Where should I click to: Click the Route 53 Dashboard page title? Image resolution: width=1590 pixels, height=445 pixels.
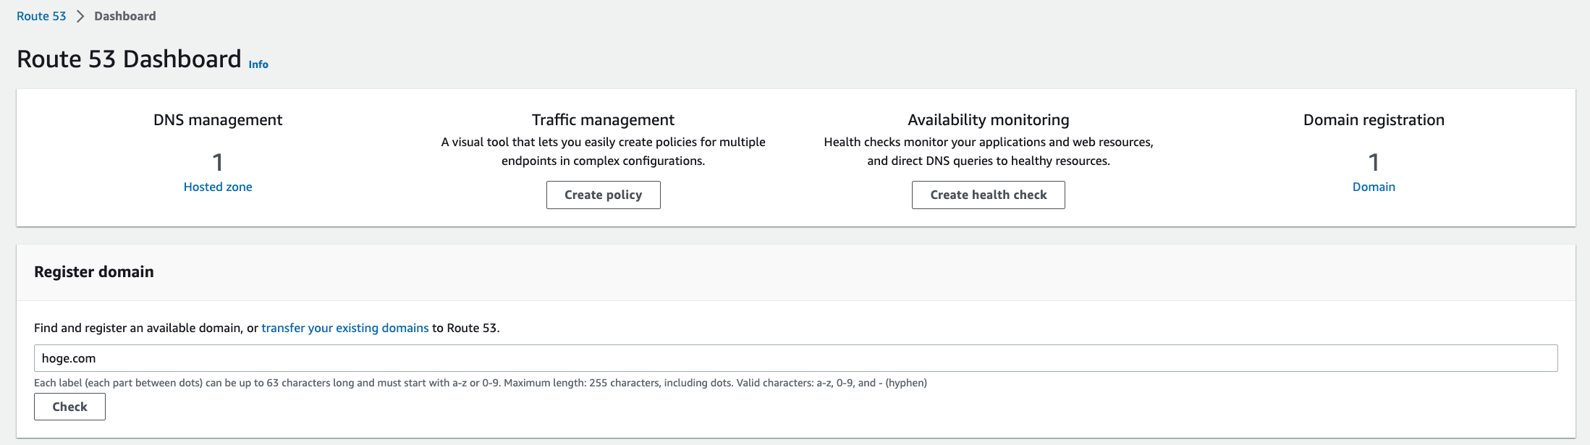click(129, 59)
